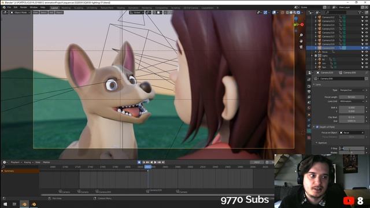Open the Window menu

coord(34,8)
